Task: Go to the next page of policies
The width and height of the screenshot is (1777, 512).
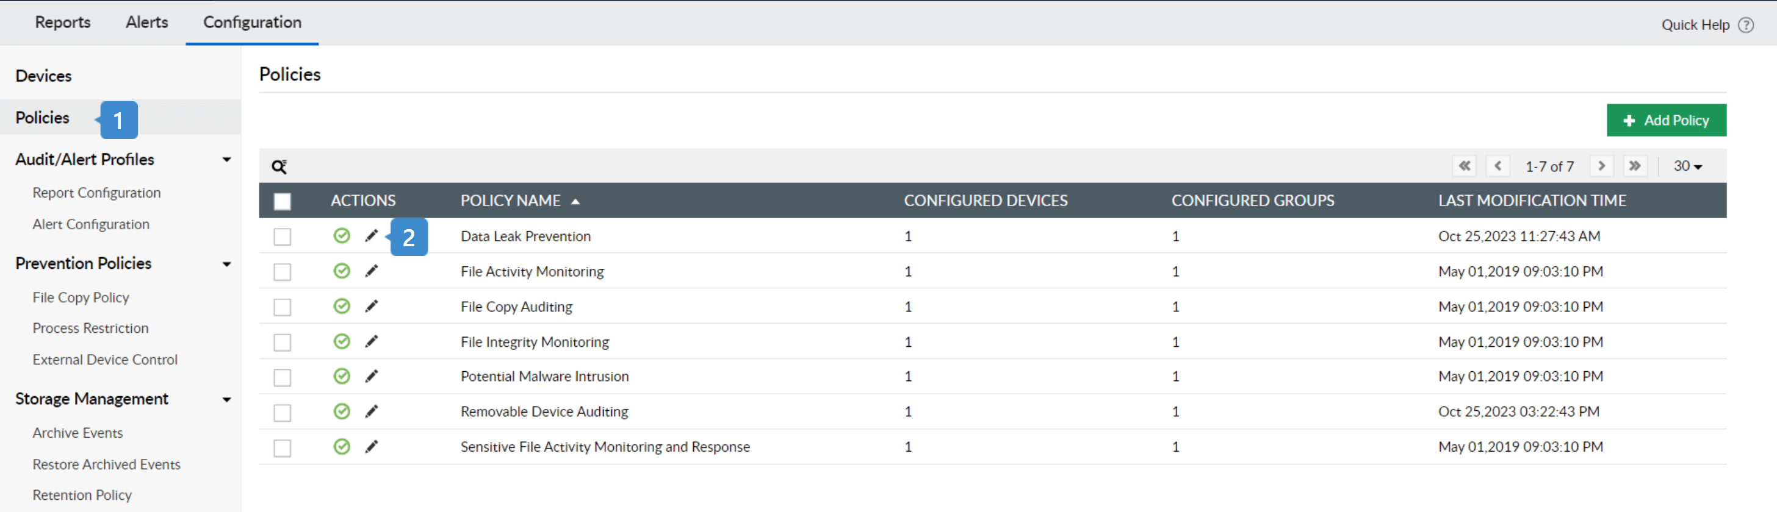Action: 1601,166
